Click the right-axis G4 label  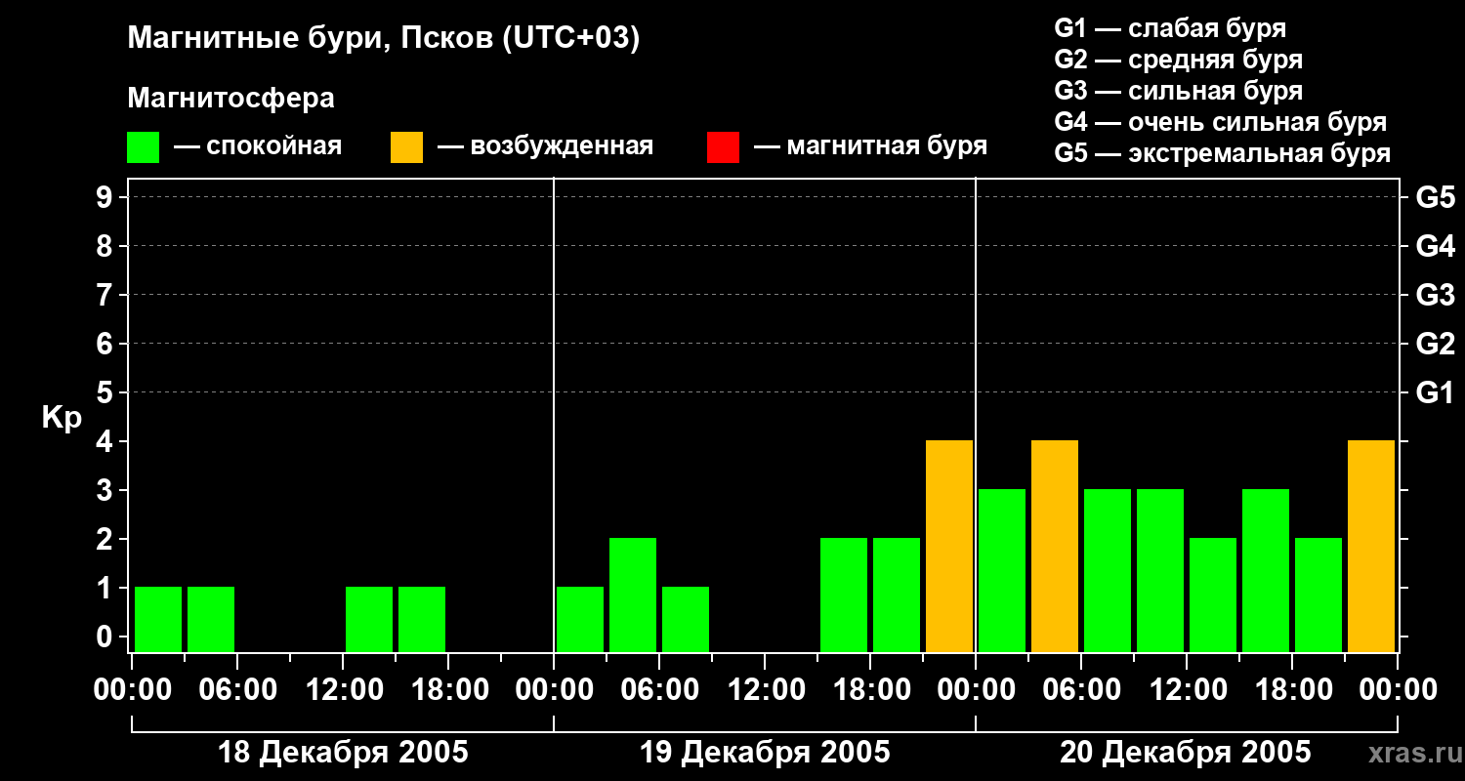[x=1435, y=246]
